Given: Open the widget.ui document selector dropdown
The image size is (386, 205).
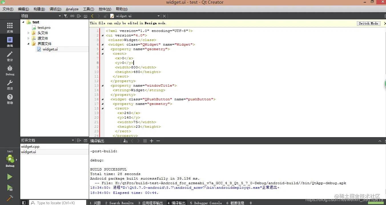Looking at the screenshot, I should tap(158, 16).
